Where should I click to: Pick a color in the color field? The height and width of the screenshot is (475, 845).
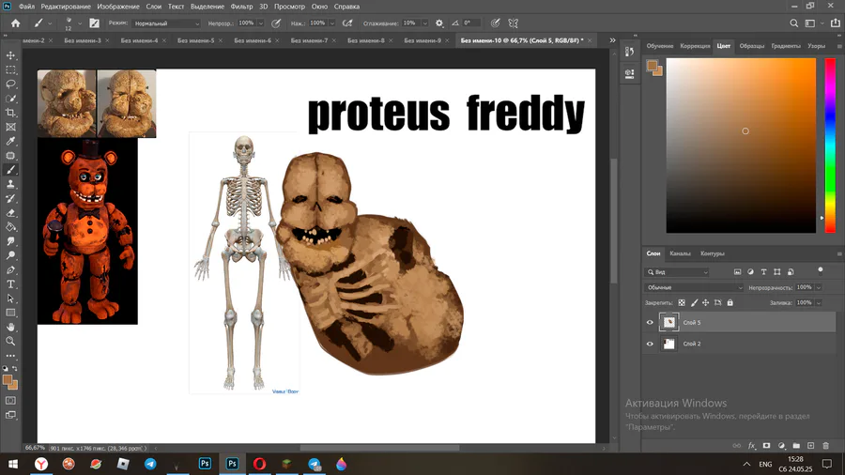(x=741, y=146)
